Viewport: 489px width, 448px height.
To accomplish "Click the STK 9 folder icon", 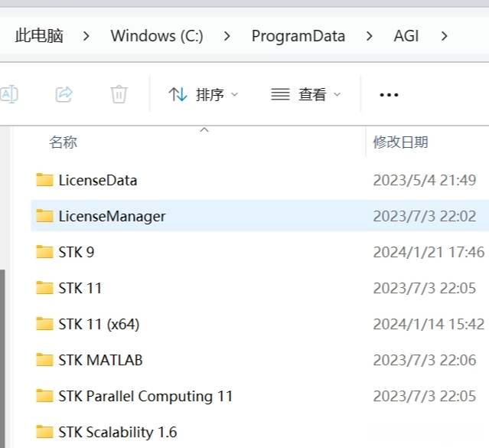I will pos(44,252).
